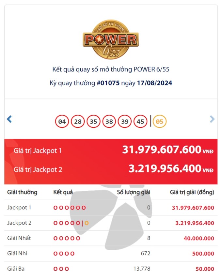
Task: Go to the next draw result arrow
Action: point(212,119)
